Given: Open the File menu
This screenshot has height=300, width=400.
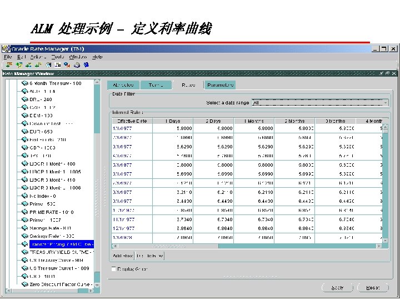Looking at the screenshot, I should click(8, 57).
